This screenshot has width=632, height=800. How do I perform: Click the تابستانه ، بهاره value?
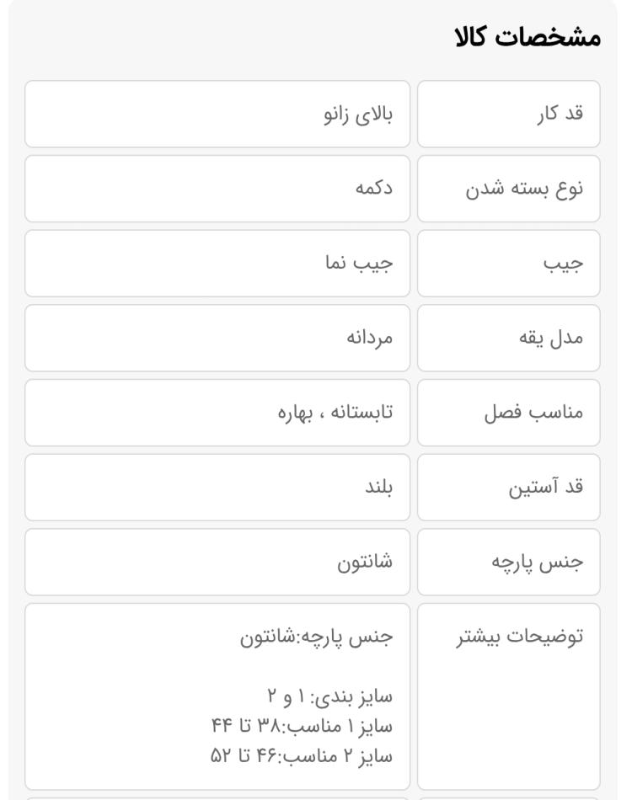(x=335, y=412)
